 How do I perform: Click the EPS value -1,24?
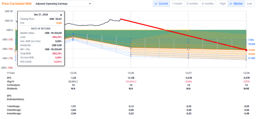[x=73, y=78]
